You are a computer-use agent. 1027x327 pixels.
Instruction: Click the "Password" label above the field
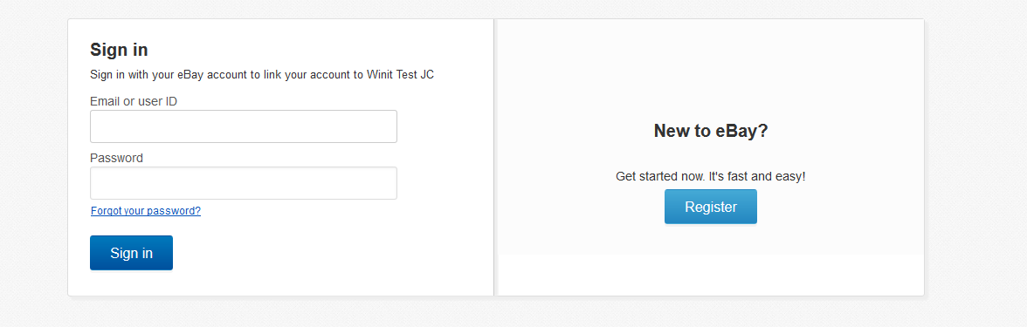116,158
